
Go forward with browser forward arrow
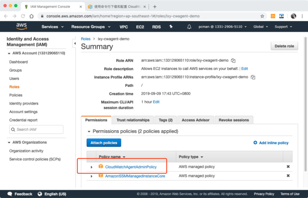click(x=14, y=16)
